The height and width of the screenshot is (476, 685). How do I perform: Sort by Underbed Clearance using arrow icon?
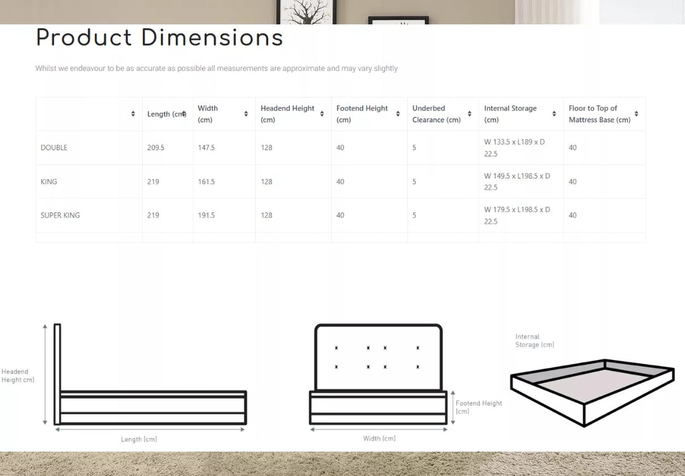pyautogui.click(x=469, y=114)
